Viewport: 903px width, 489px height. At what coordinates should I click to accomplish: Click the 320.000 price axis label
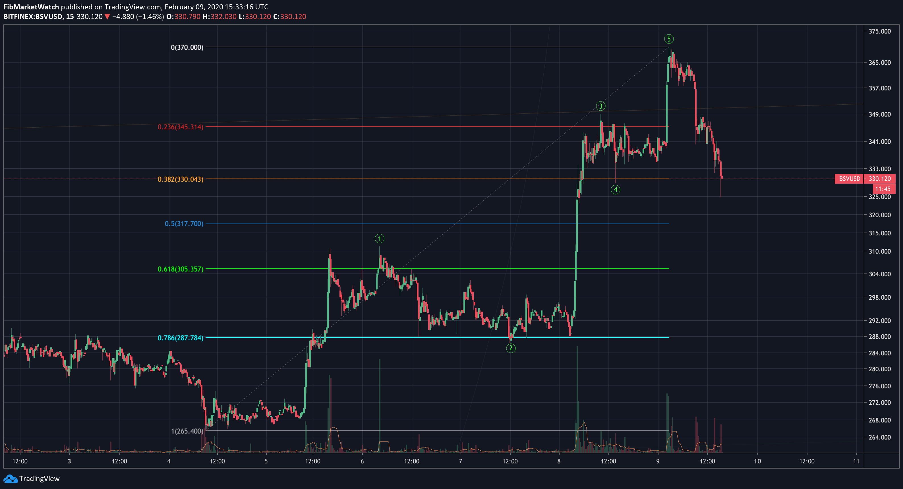point(879,215)
